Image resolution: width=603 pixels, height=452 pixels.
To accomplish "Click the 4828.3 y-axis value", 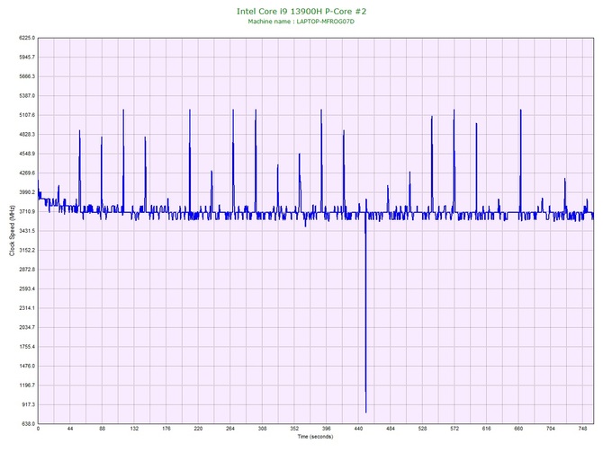I will [27, 135].
